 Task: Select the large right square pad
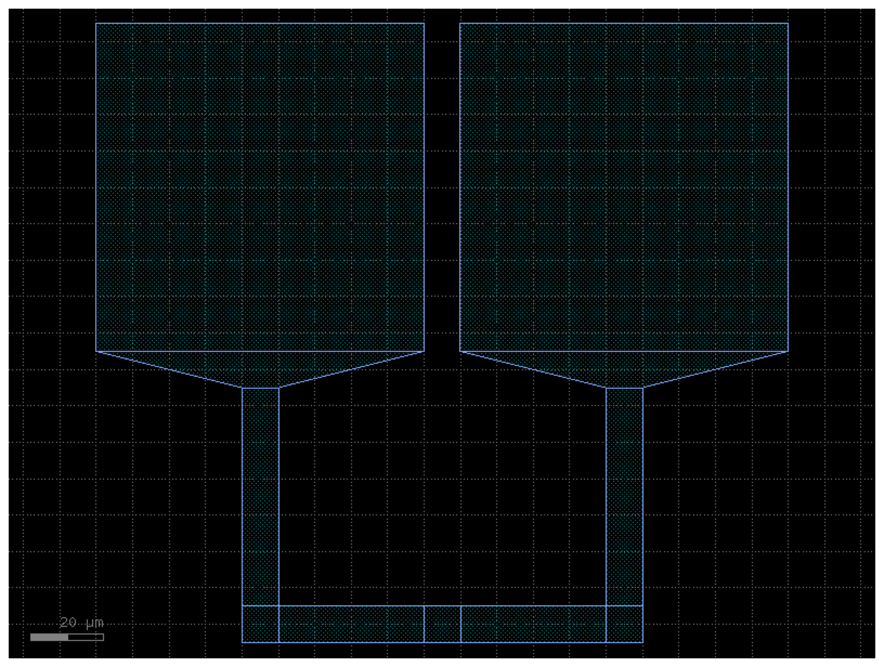[624, 187]
